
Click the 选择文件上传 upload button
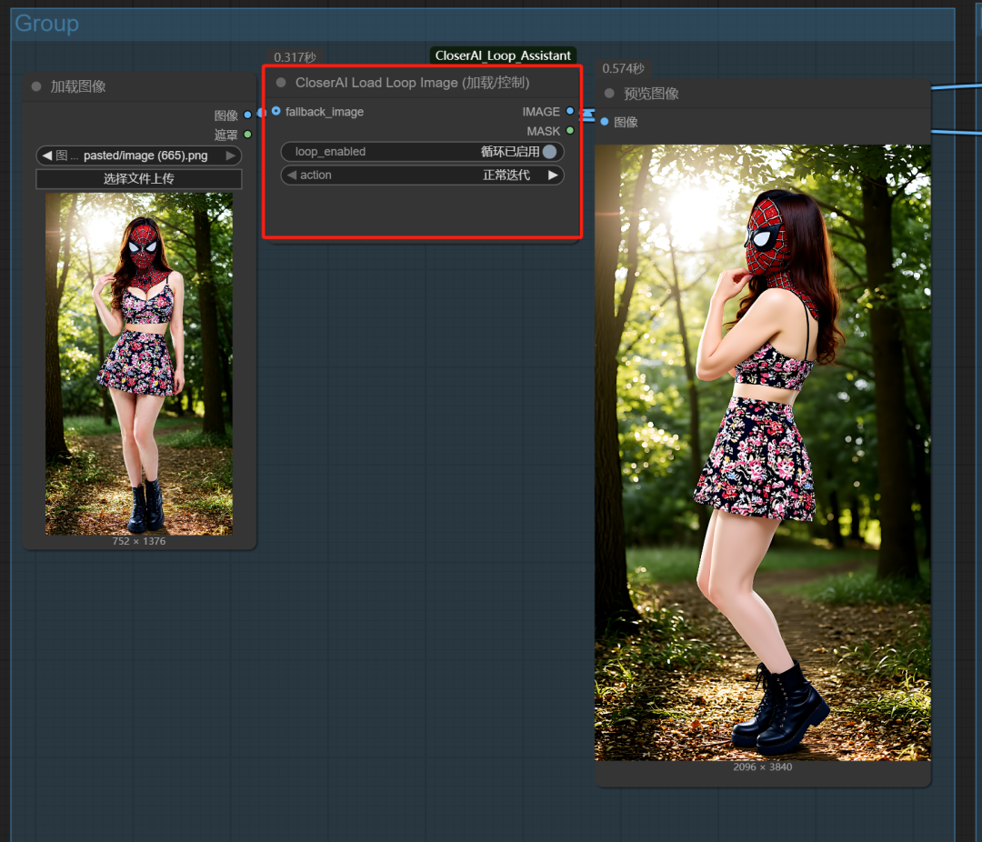[139, 178]
